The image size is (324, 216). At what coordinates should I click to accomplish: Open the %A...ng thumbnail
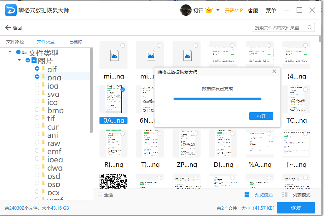(259, 143)
